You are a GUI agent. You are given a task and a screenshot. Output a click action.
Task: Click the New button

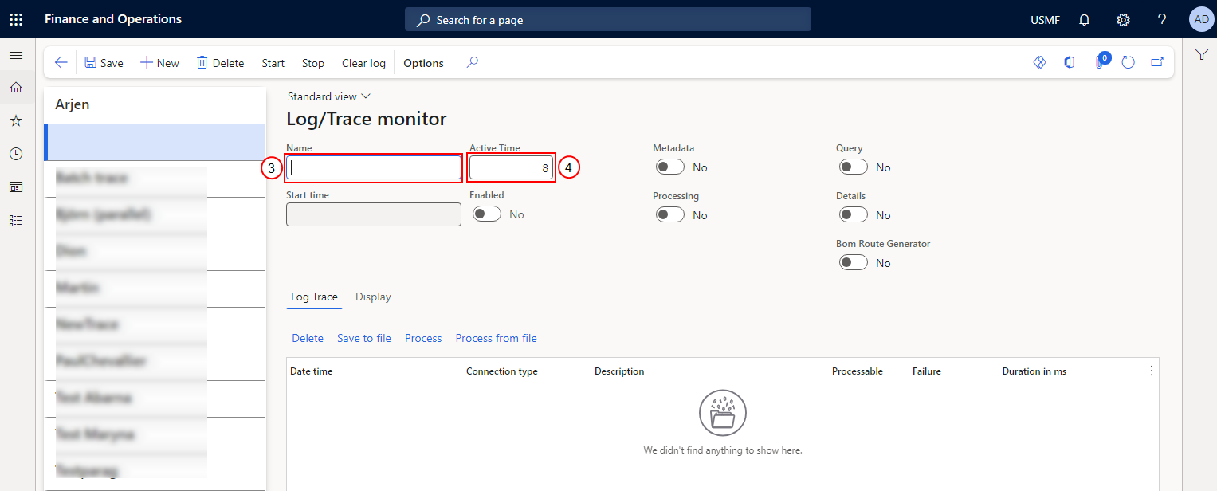(x=159, y=63)
